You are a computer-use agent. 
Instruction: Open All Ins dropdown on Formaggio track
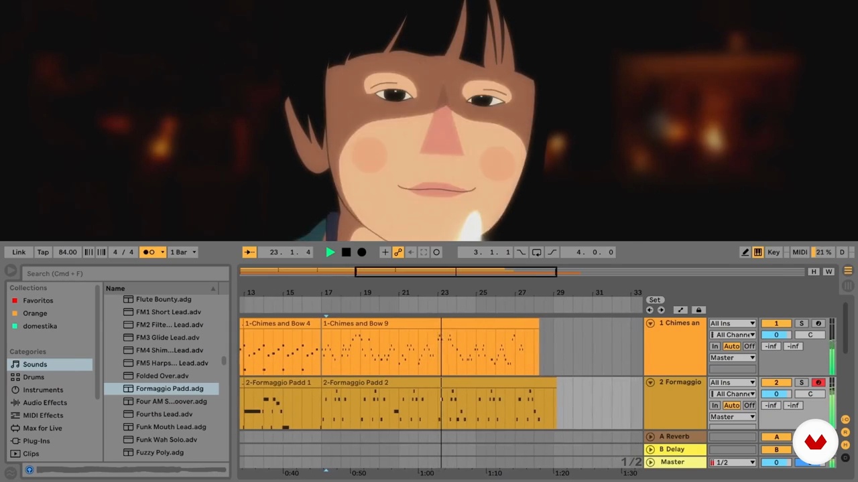coord(733,382)
